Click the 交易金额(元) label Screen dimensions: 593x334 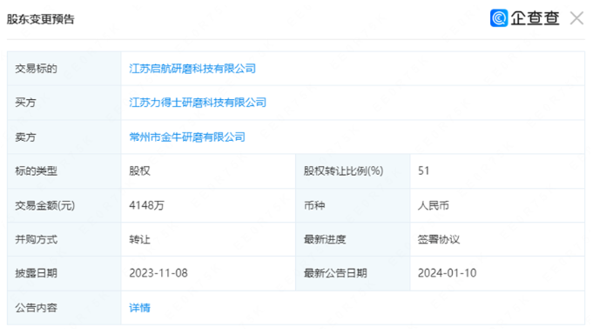(x=45, y=205)
